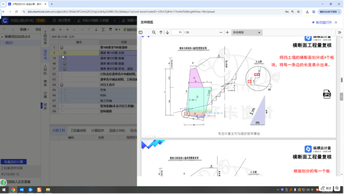Collapse the 计日工合计 row expander
The height and width of the screenshot is (194, 344).
click(62, 85)
